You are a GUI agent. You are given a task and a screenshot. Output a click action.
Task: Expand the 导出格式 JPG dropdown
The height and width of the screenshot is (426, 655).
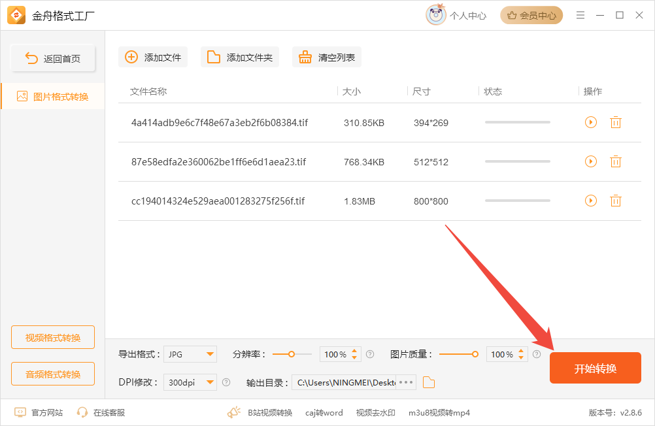coord(190,354)
